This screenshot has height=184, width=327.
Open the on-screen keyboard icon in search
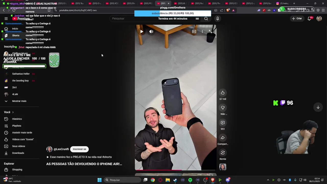[x=197, y=19]
